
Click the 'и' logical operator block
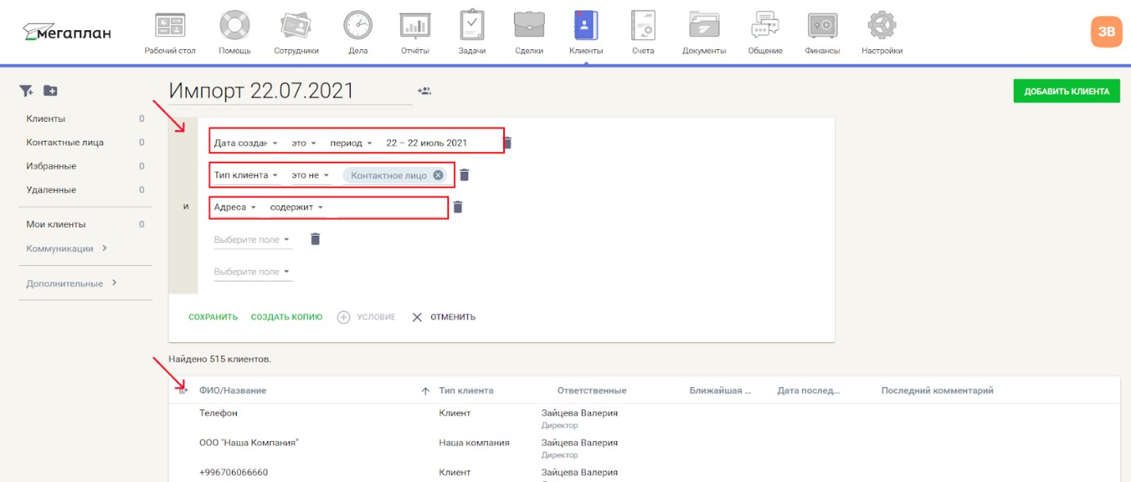(184, 206)
